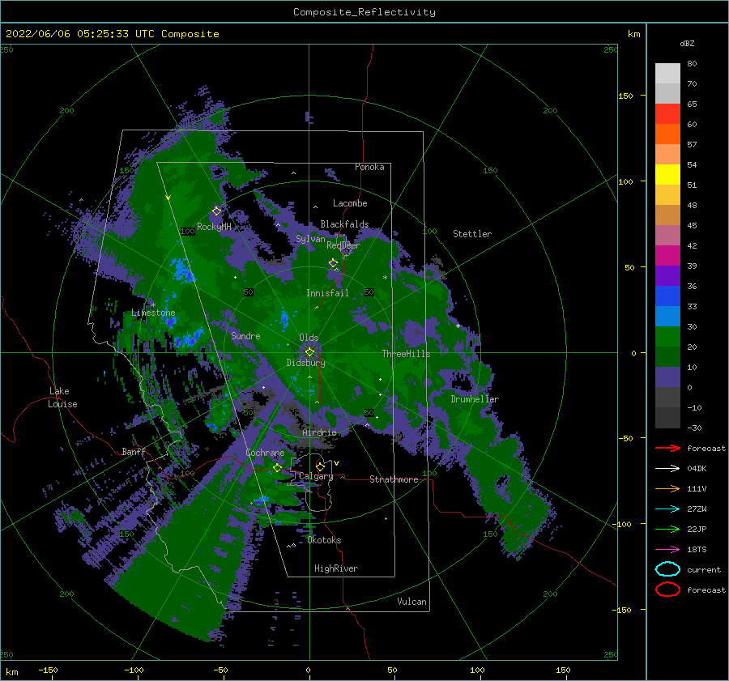Click the current legend text
The image size is (729, 681).
(x=704, y=569)
